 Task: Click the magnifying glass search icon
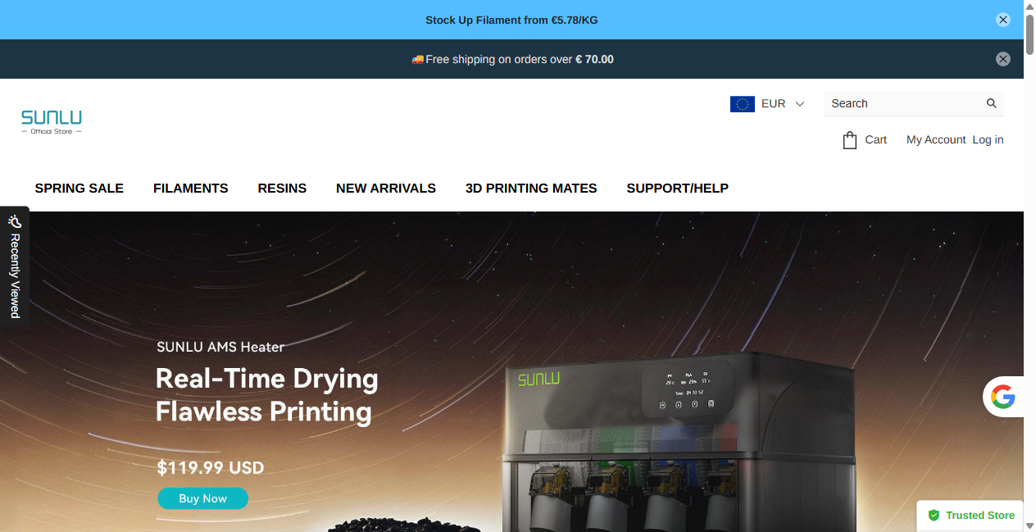pos(992,103)
